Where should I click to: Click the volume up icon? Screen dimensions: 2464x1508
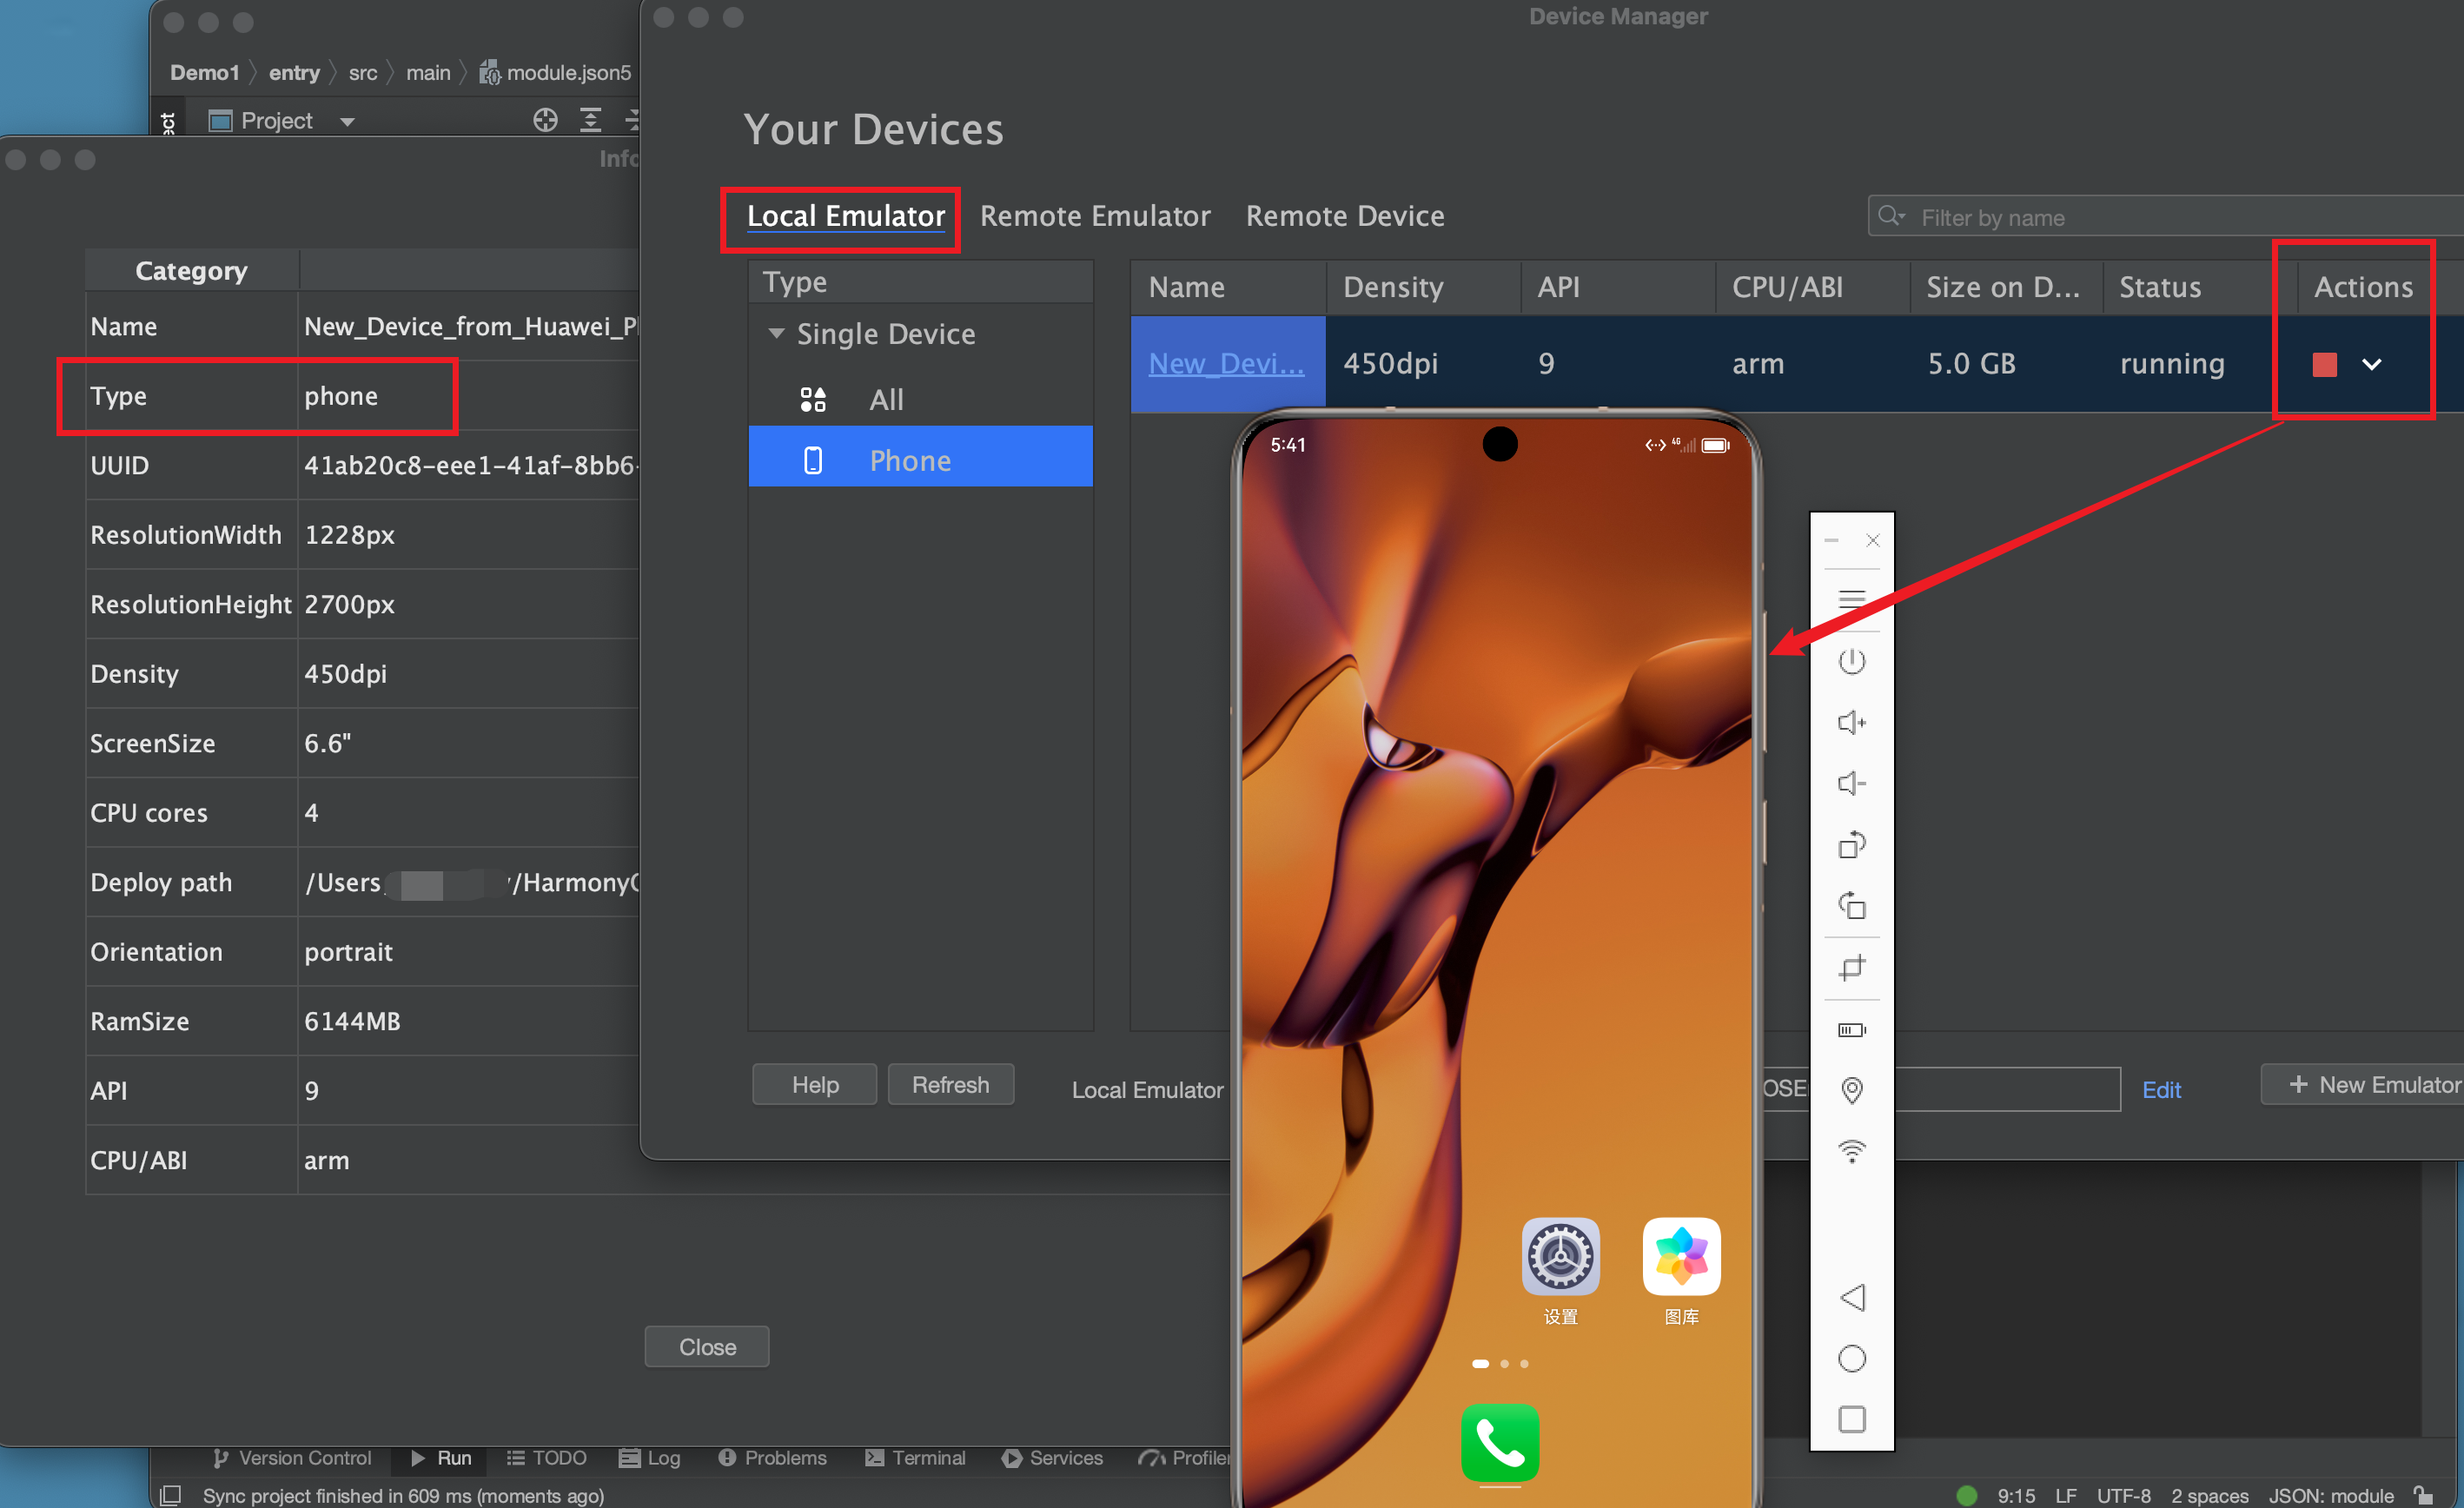pyautogui.click(x=1851, y=722)
